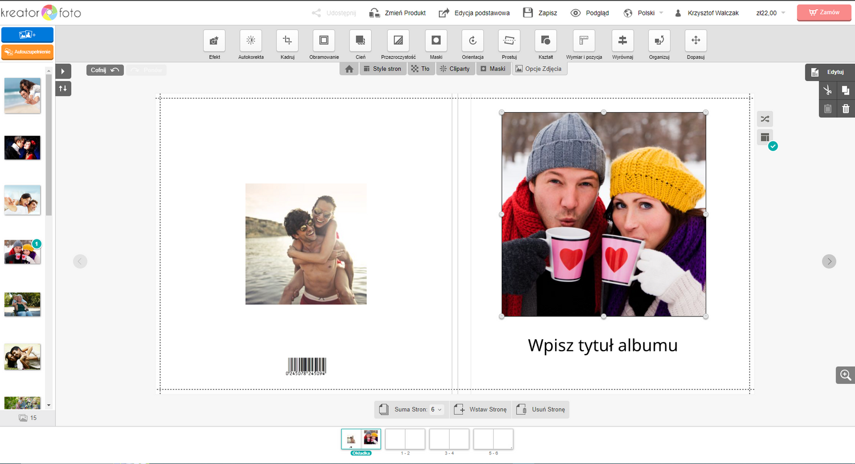Click the winter couple photo on the canvas
This screenshot has height=464, width=855.
pyautogui.click(x=604, y=214)
